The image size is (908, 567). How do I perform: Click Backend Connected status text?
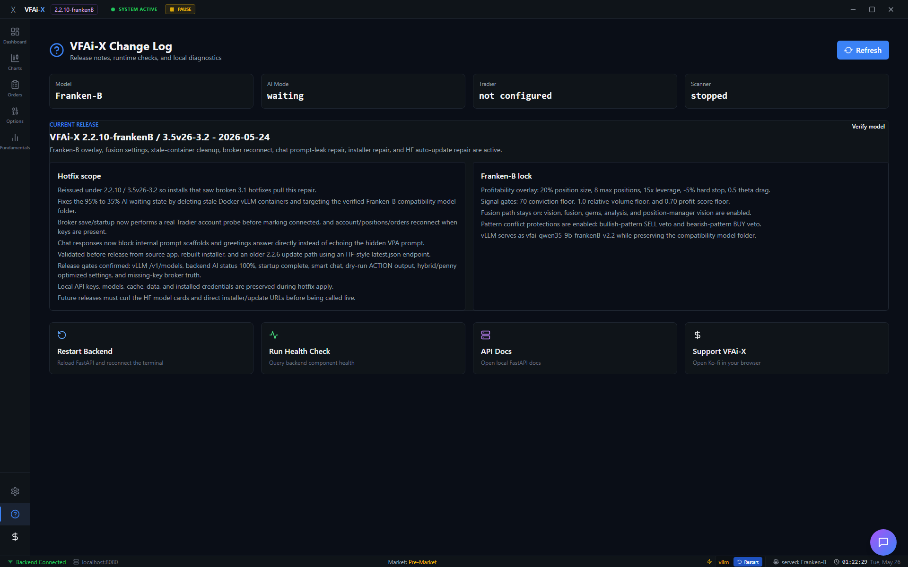tap(41, 562)
